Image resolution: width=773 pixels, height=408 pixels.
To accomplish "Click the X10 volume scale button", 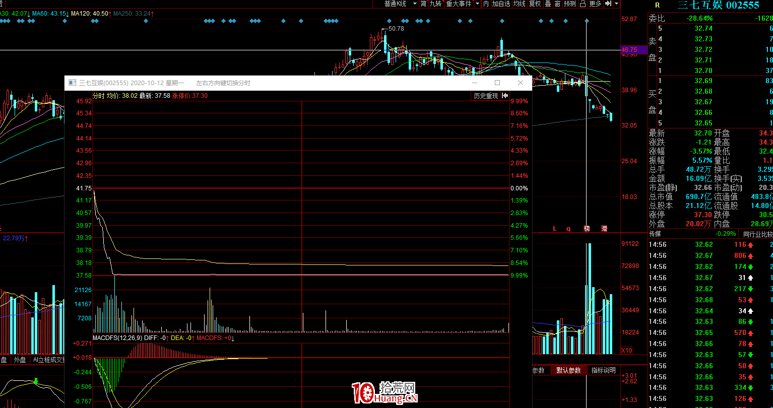I will pos(626,350).
